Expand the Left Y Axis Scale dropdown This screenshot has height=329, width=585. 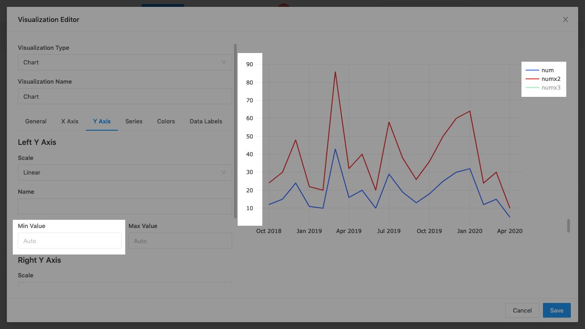(125, 172)
